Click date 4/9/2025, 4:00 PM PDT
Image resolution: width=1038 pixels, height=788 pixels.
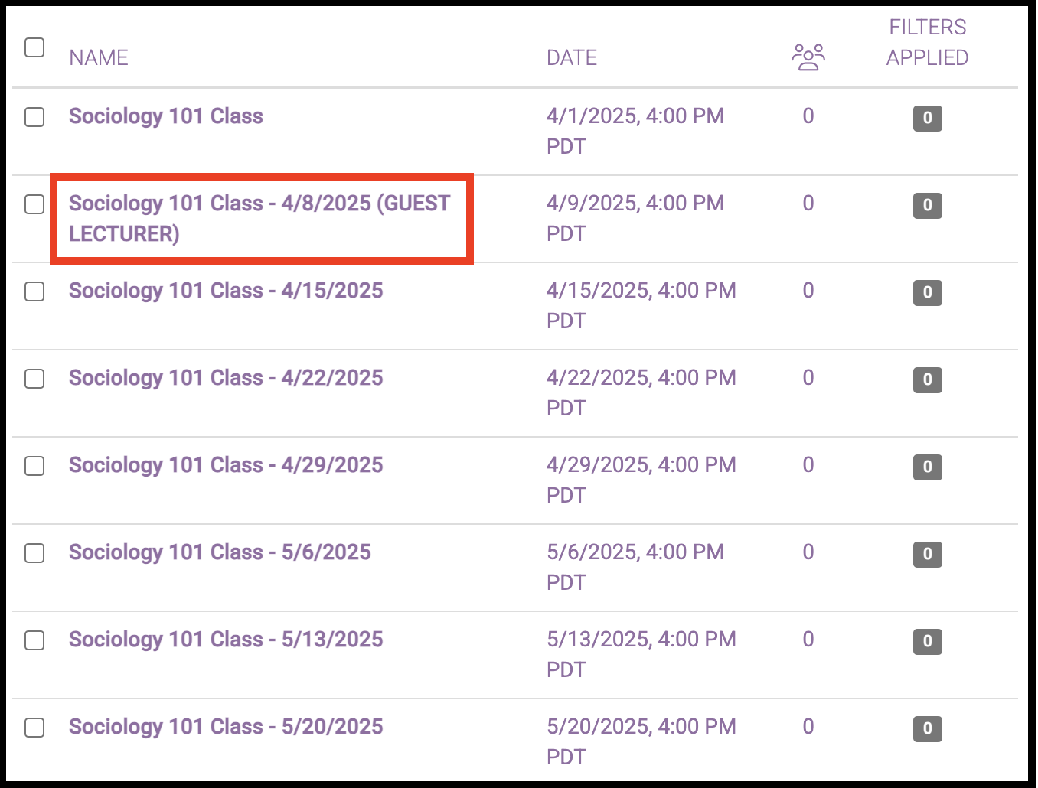click(x=635, y=218)
